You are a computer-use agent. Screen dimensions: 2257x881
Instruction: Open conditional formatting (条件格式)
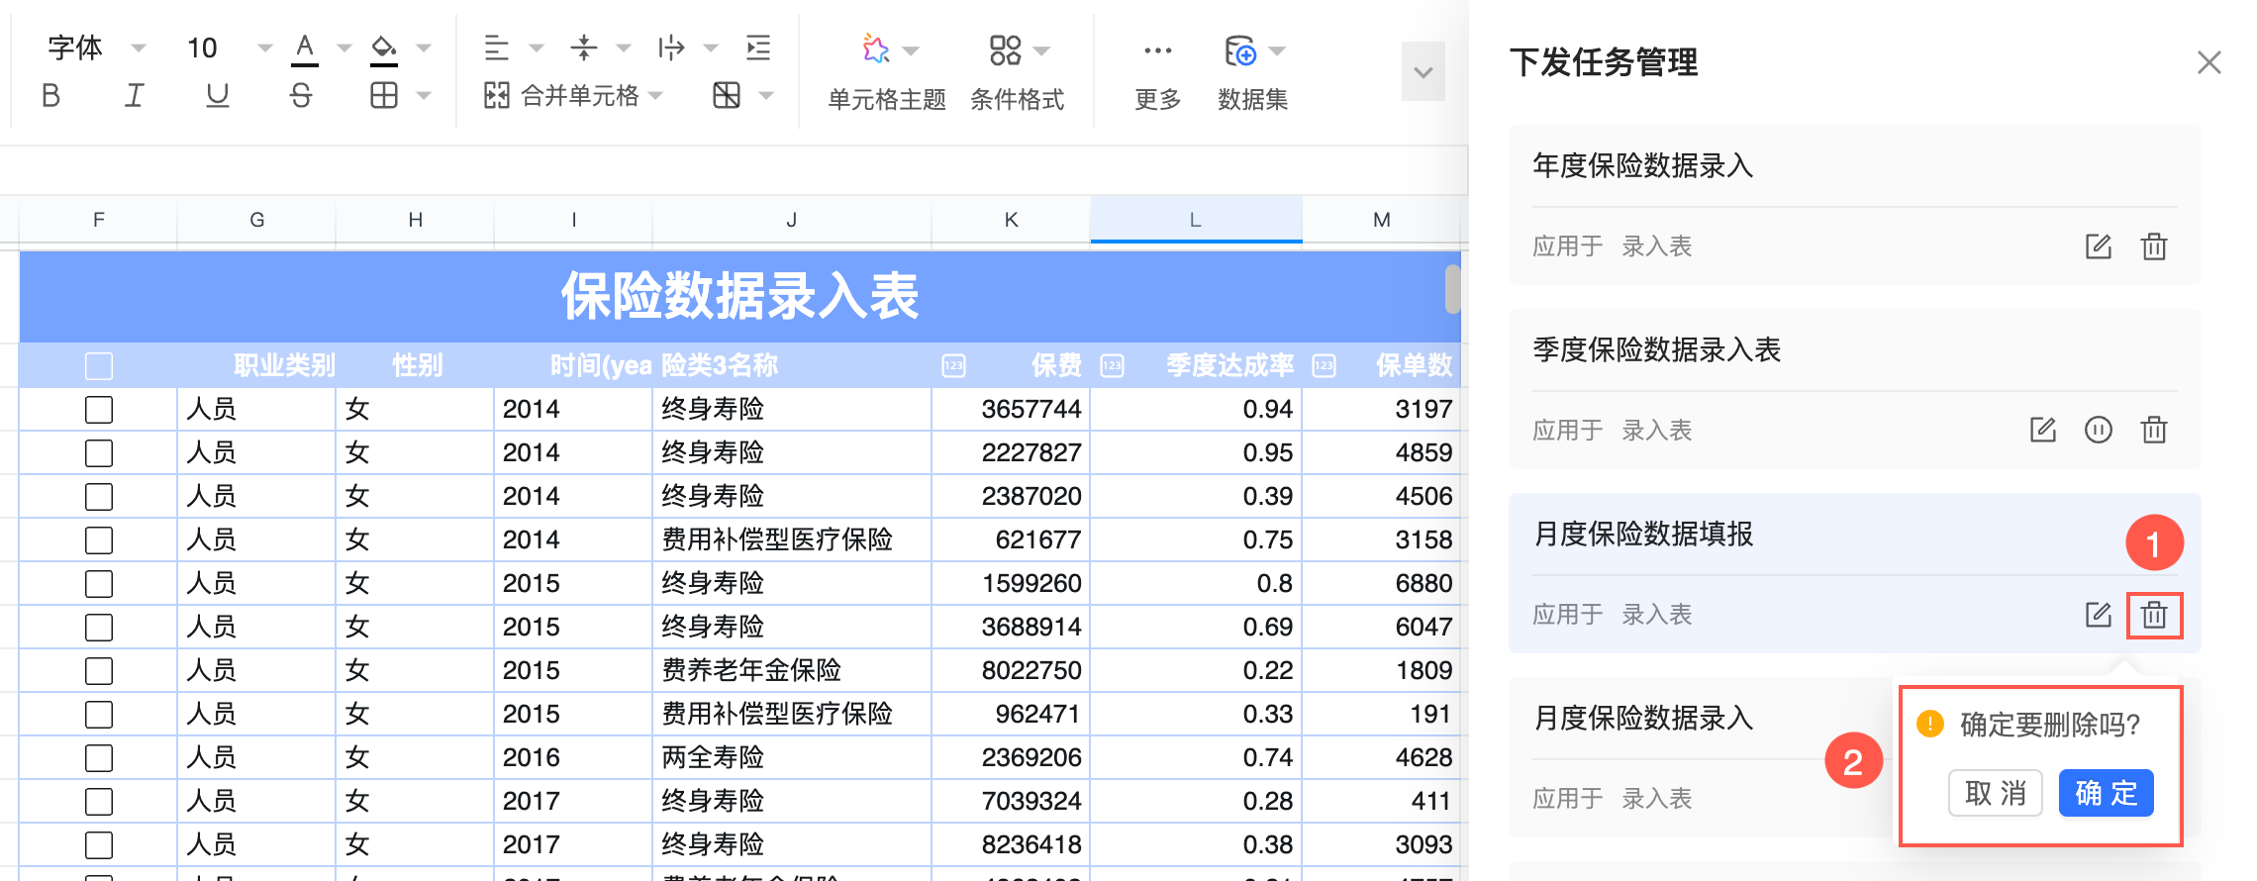[1018, 73]
